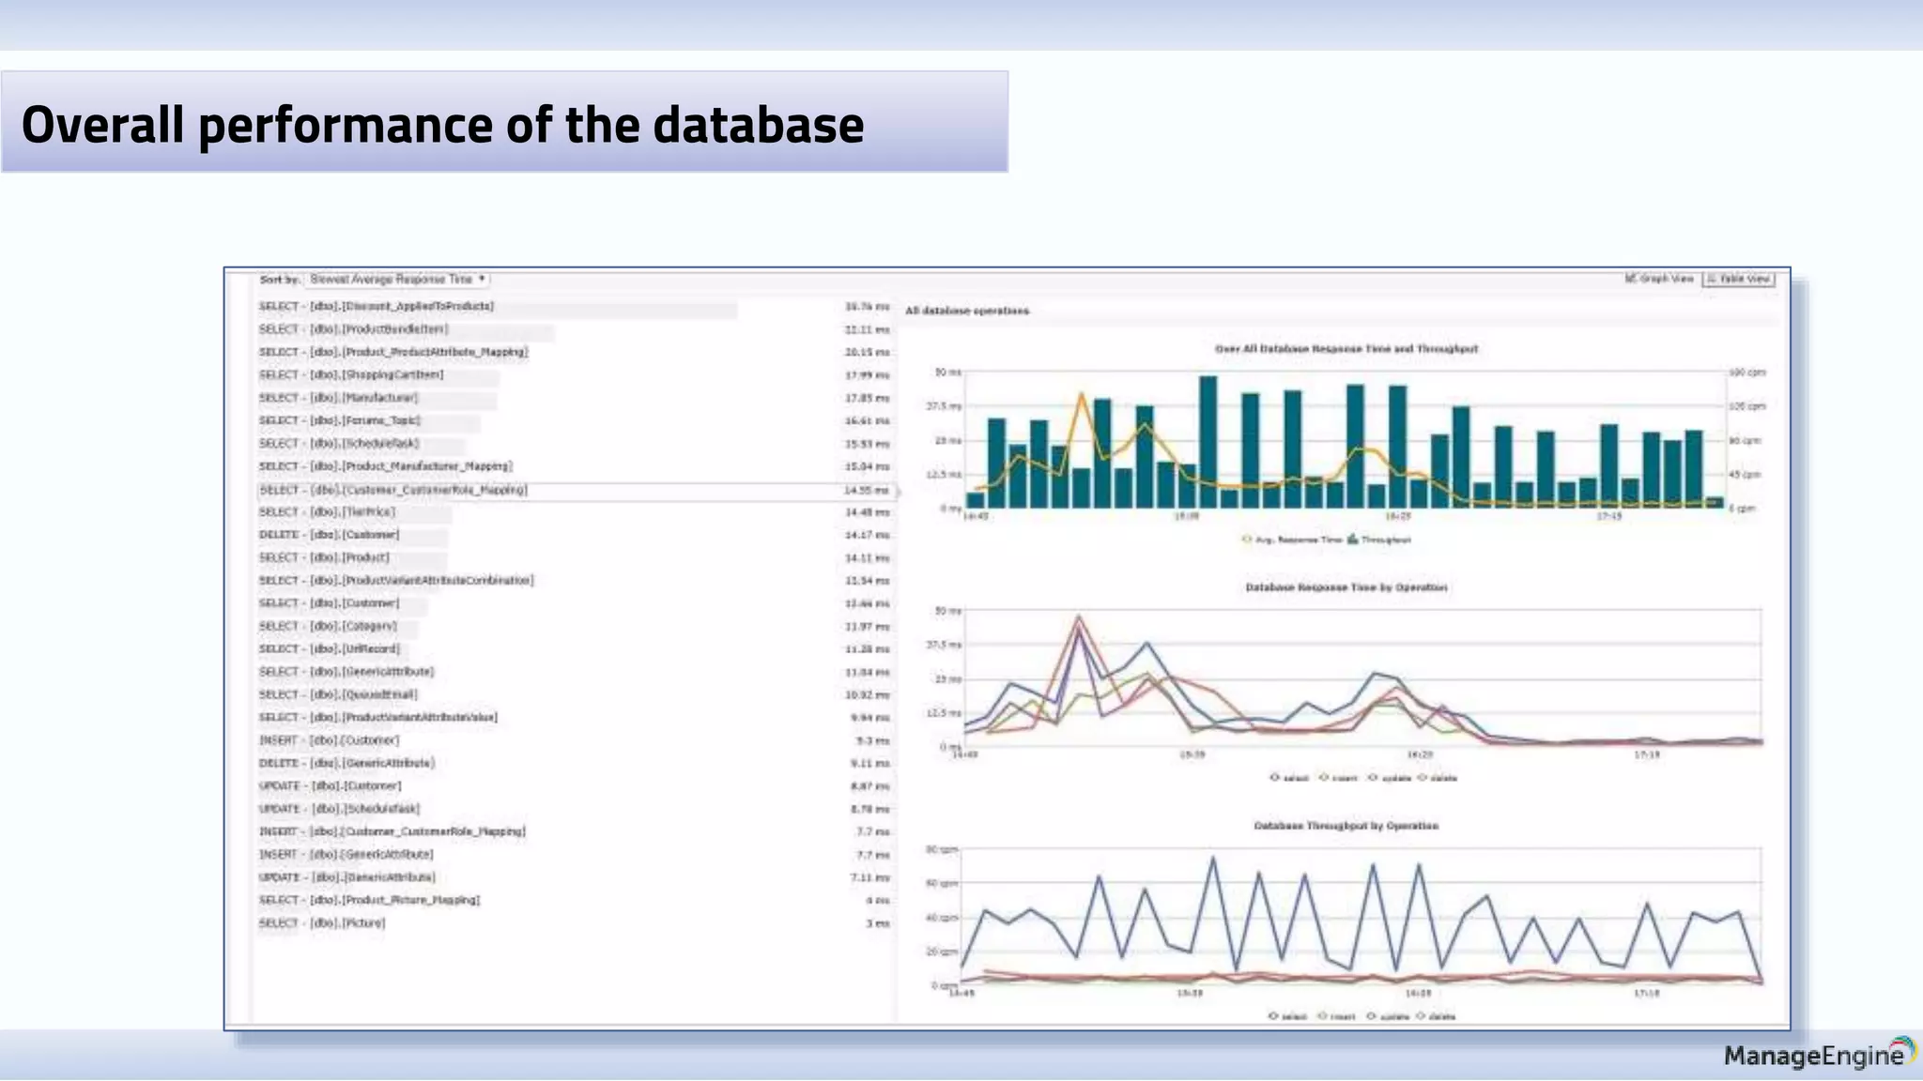Select the DELETE GenericAttribute query row
This screenshot has height=1081, width=1923.
[574, 763]
